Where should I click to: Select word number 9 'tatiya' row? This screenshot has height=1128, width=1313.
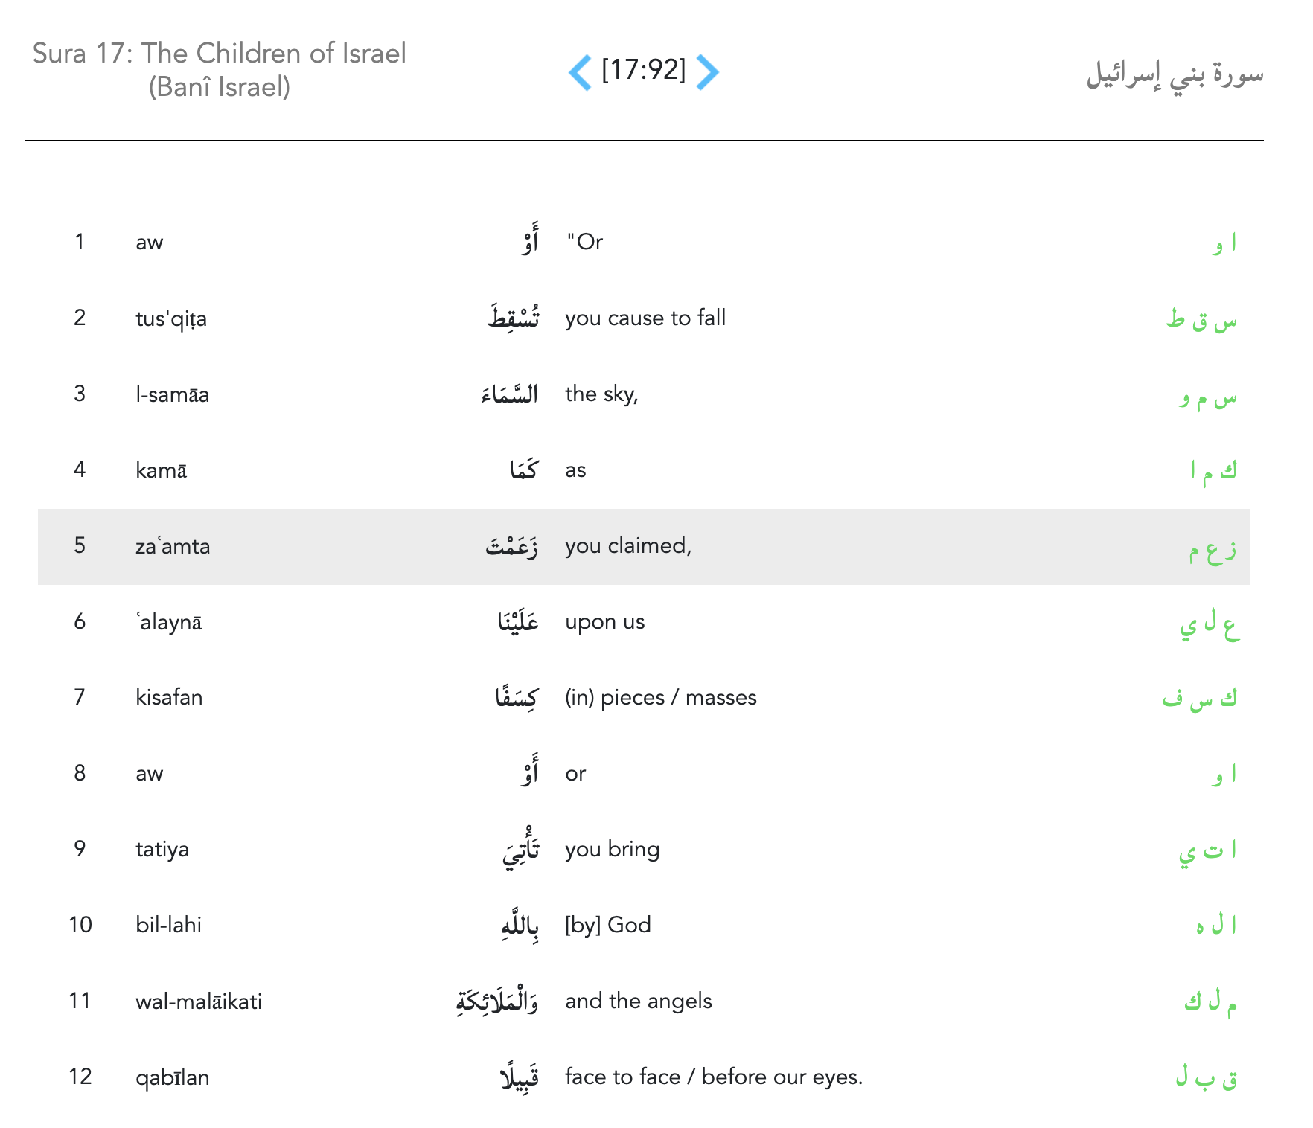coord(162,850)
